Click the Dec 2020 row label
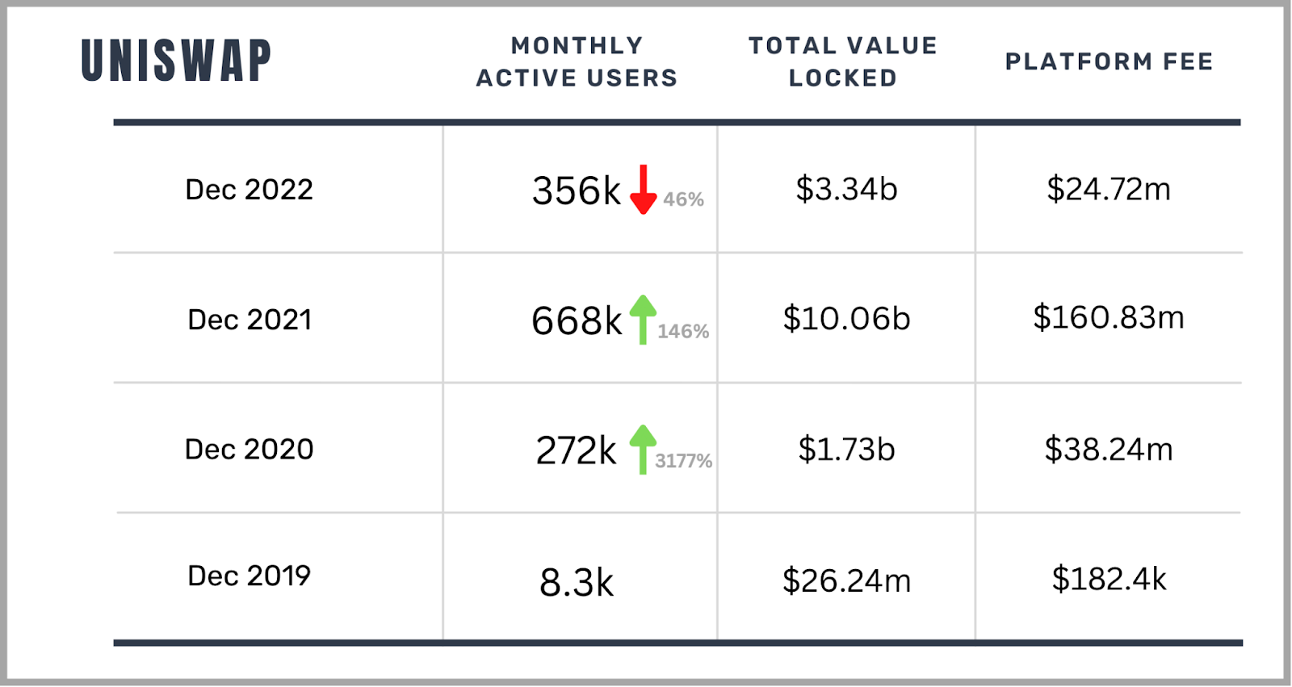The image size is (1292, 687). 249,449
